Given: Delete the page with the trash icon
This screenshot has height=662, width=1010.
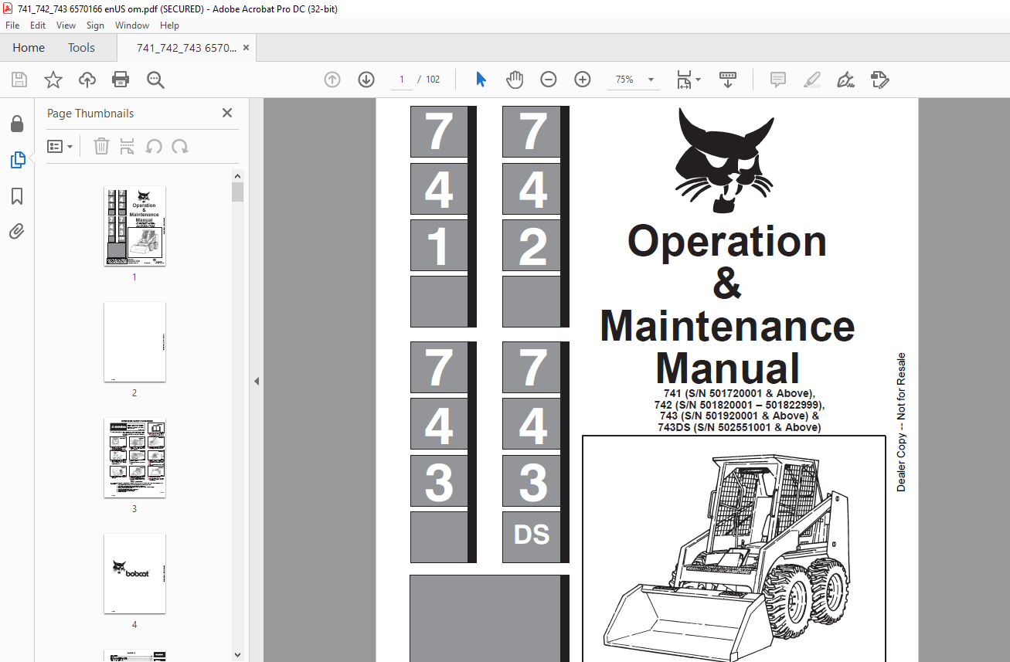Looking at the screenshot, I should tap(101, 146).
